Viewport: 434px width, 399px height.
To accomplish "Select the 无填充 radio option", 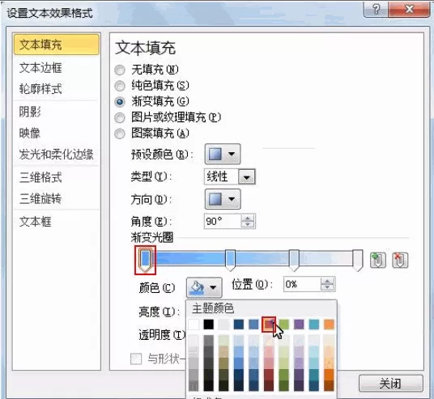I will 120,70.
